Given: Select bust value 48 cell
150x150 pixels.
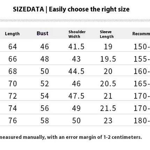Looking at the screenshot, I should pos(45,59).
